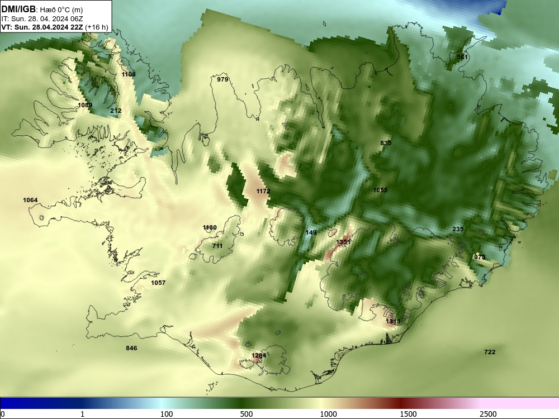Click the map value 1180
The width and height of the screenshot is (559, 419).
pos(210,228)
